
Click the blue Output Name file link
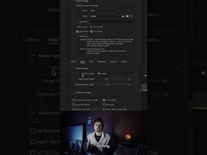[96, 27]
